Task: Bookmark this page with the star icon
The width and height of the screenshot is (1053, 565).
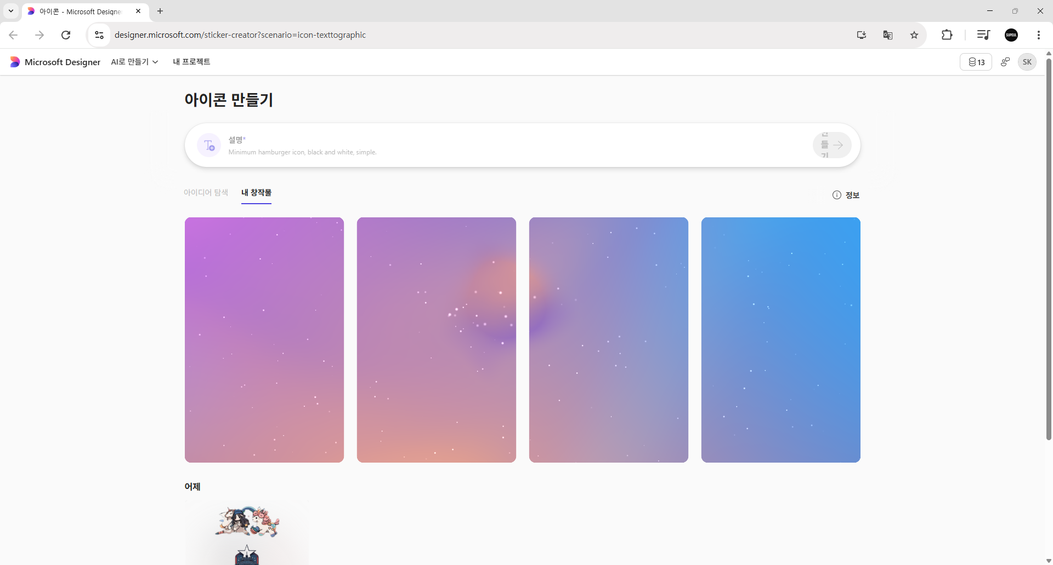Action: pos(914,35)
